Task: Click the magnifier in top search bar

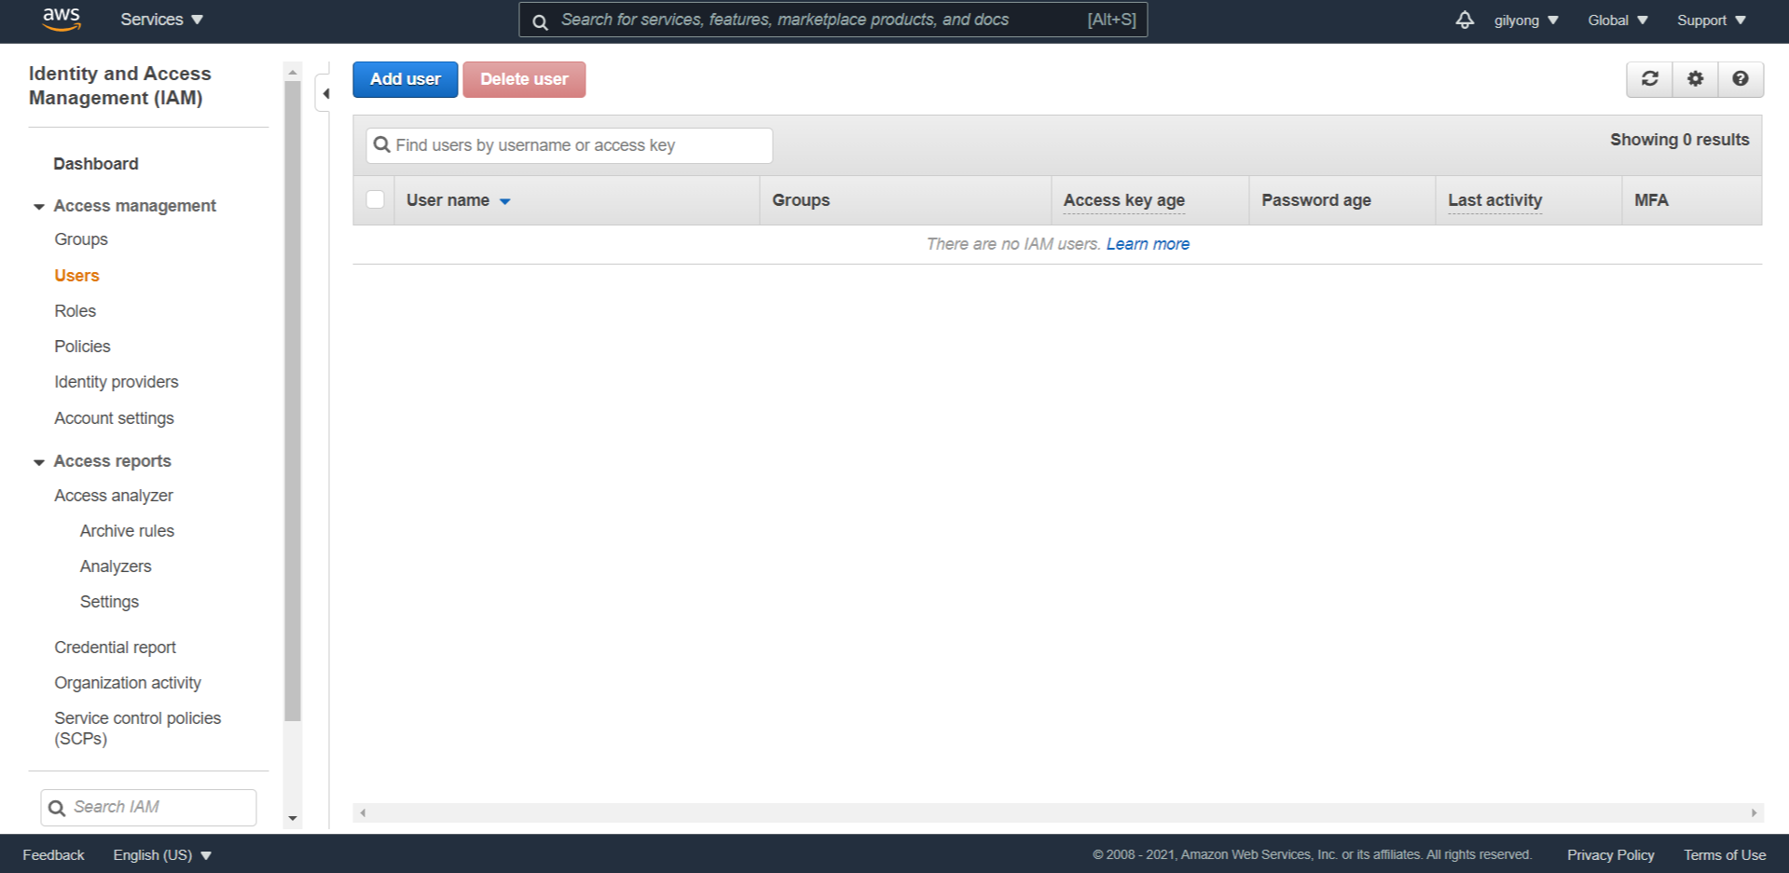Action: click(x=540, y=20)
